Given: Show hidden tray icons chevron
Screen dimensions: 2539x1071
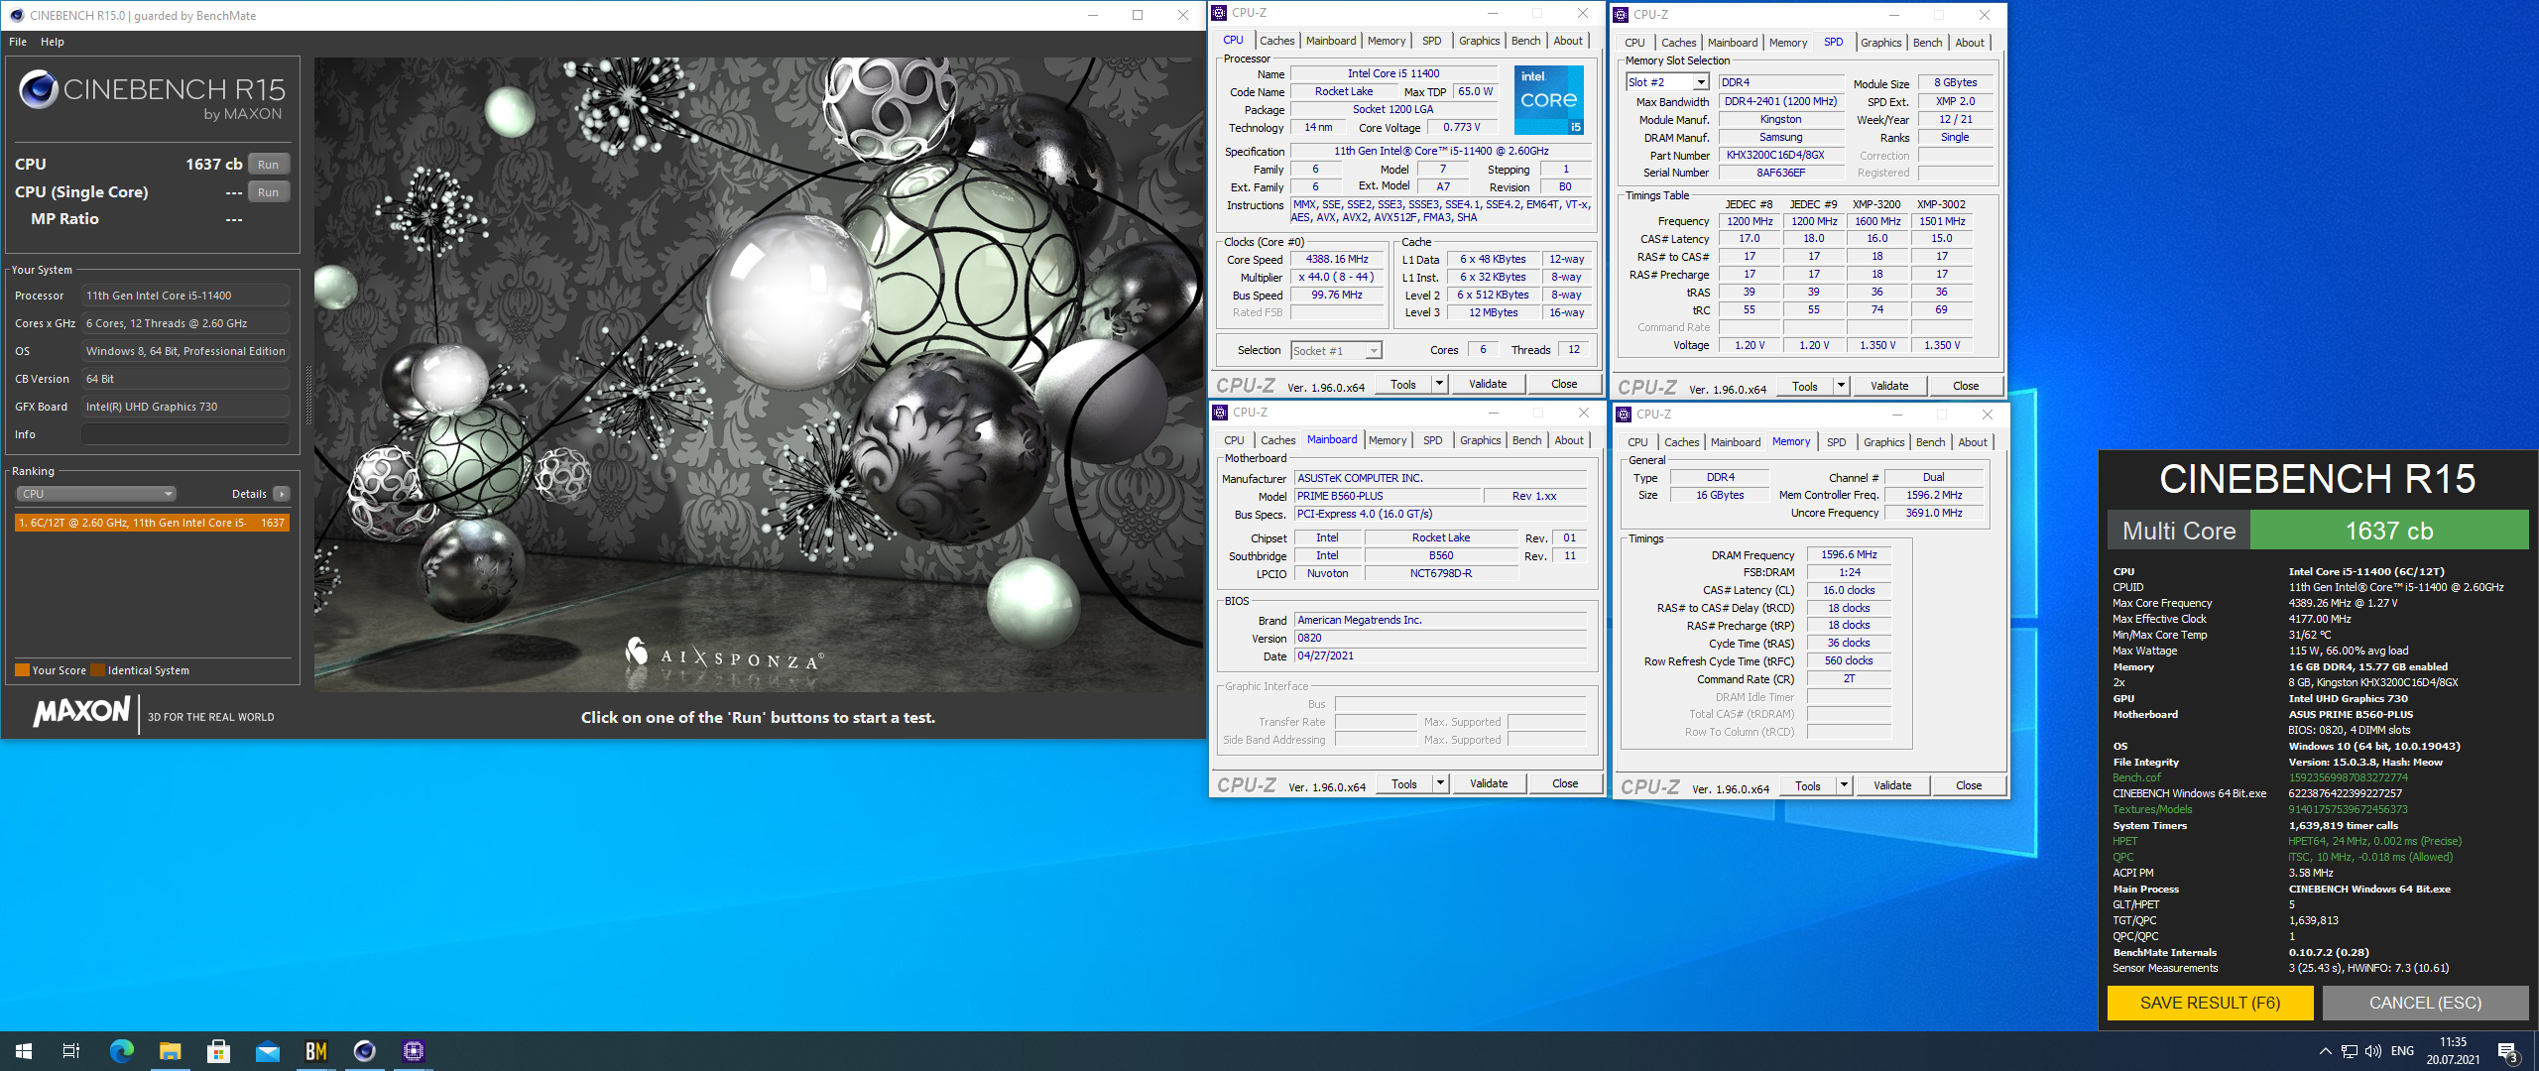Looking at the screenshot, I should pos(2325,1051).
